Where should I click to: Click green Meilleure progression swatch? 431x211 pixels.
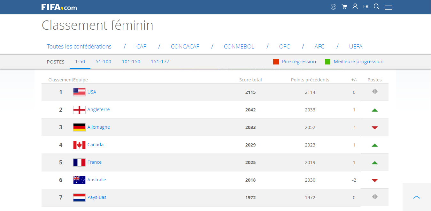(x=327, y=62)
